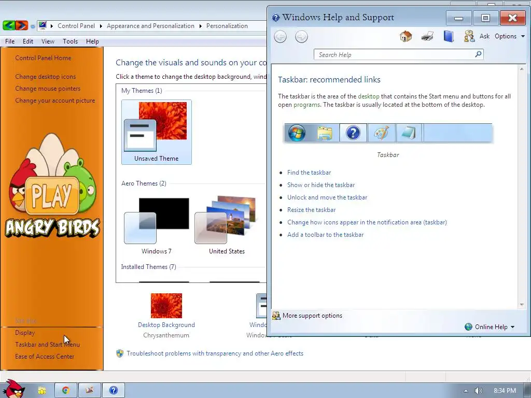The width and height of the screenshot is (531, 398).
Task: Click More support options link
Action: click(312, 316)
